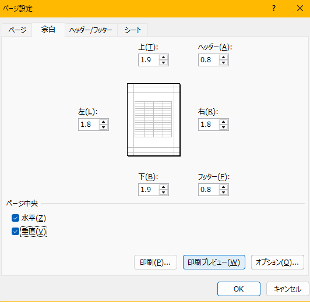Open 印刷プレビュー(W) print preview
Image resolution: width=310 pixels, height=302 pixels.
214,262
